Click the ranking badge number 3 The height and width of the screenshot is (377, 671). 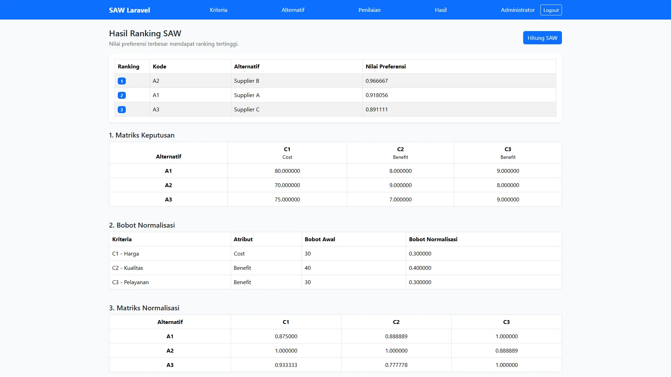(122, 110)
